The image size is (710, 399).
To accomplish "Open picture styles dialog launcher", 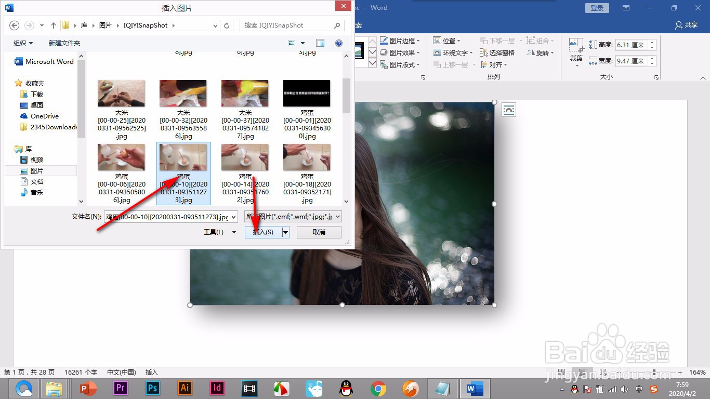I will point(423,77).
